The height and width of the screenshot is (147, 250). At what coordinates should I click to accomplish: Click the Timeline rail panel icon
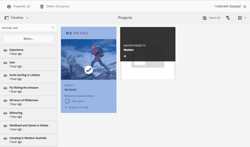point(7,18)
